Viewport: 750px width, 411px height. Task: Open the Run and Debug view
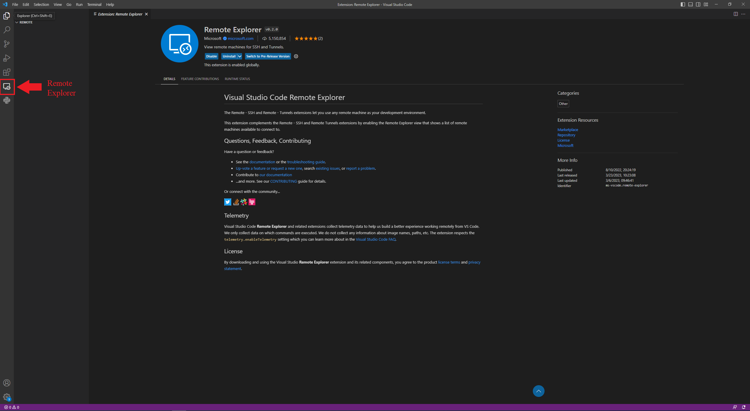7,58
